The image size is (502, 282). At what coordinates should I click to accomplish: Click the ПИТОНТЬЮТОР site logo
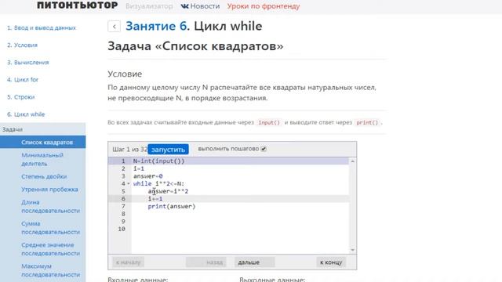click(77, 5)
